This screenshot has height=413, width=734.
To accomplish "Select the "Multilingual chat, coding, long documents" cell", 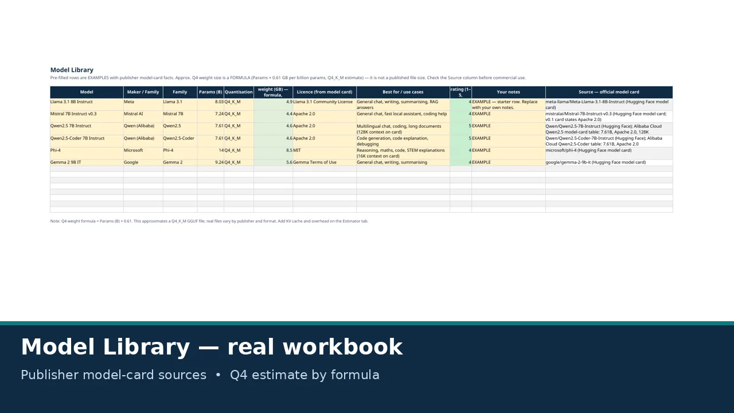I will click(403, 128).
